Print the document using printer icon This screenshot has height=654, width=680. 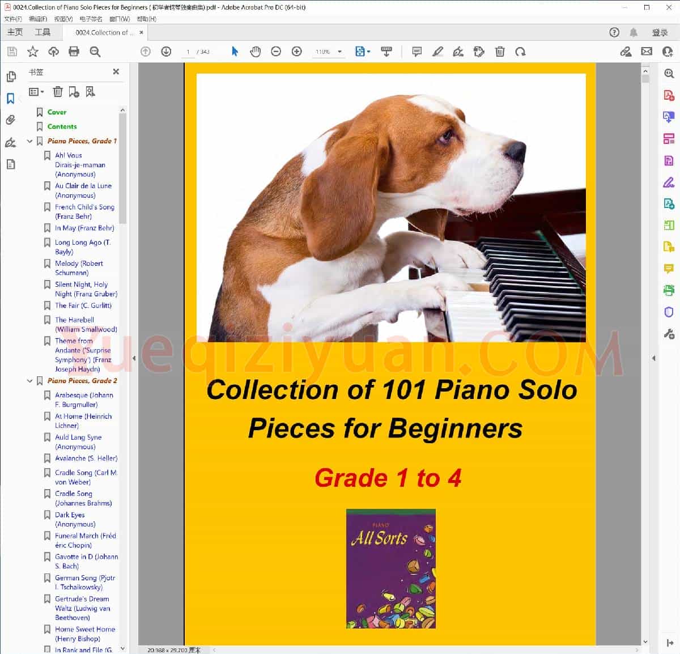[x=74, y=52]
